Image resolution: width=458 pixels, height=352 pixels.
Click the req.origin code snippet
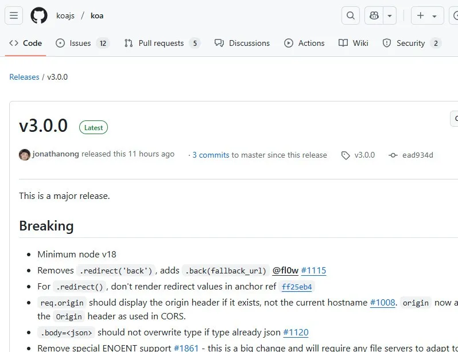point(62,303)
